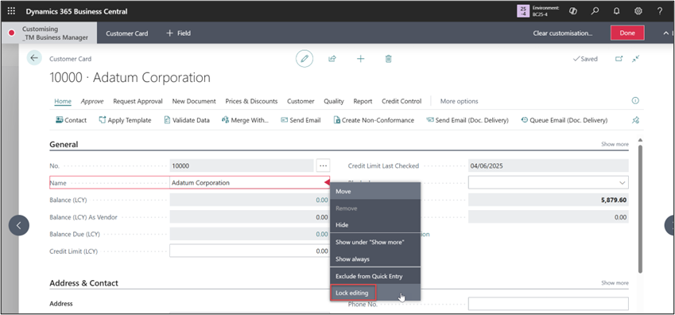Open the settings gear icon
This screenshot has height=315, width=675.
tap(638, 11)
